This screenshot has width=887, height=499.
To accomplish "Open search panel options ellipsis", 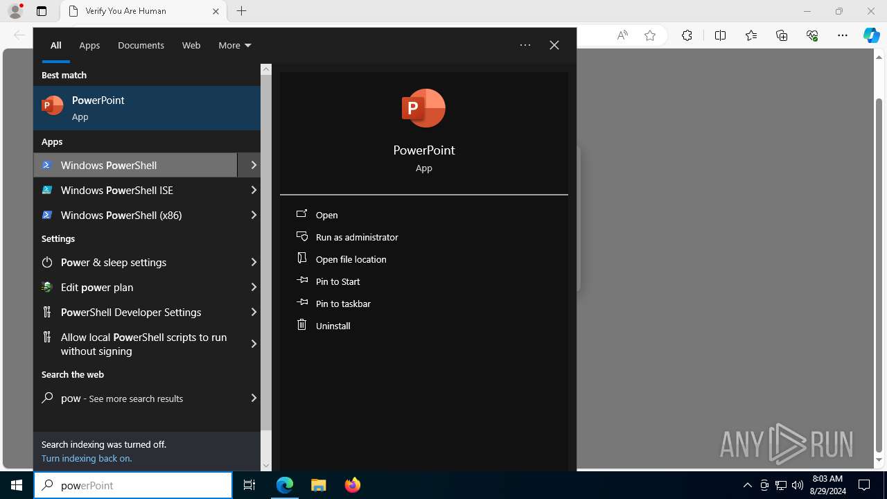I will click(525, 45).
